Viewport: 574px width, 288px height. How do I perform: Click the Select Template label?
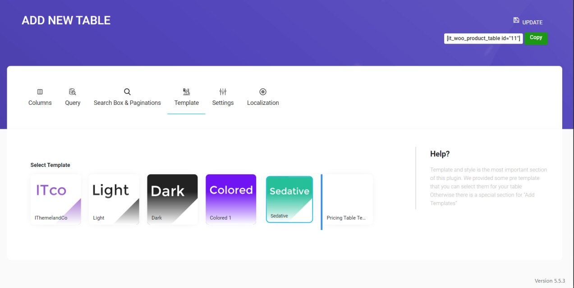coord(51,165)
